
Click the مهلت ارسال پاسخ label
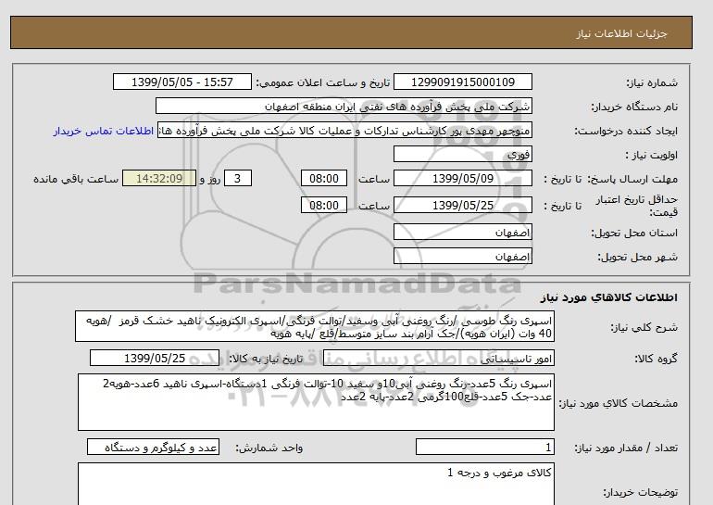point(632,179)
